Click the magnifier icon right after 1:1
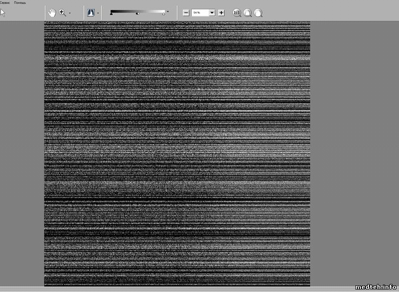 [248, 13]
